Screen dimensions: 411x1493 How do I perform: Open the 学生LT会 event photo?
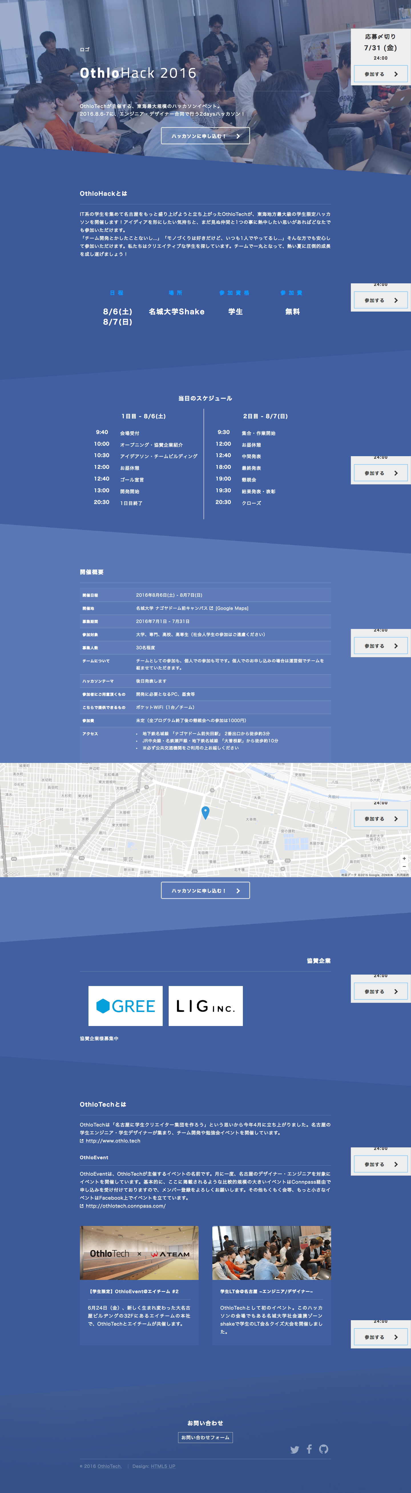point(271,1253)
